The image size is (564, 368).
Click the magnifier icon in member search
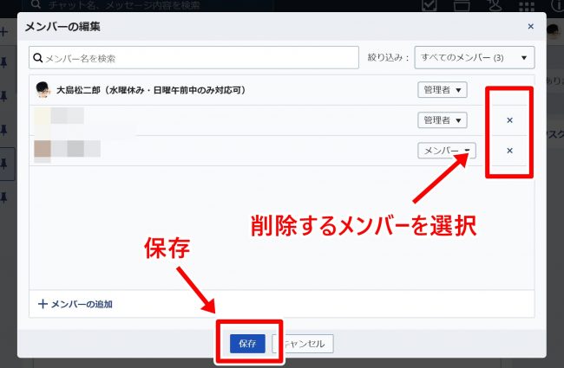coord(37,58)
